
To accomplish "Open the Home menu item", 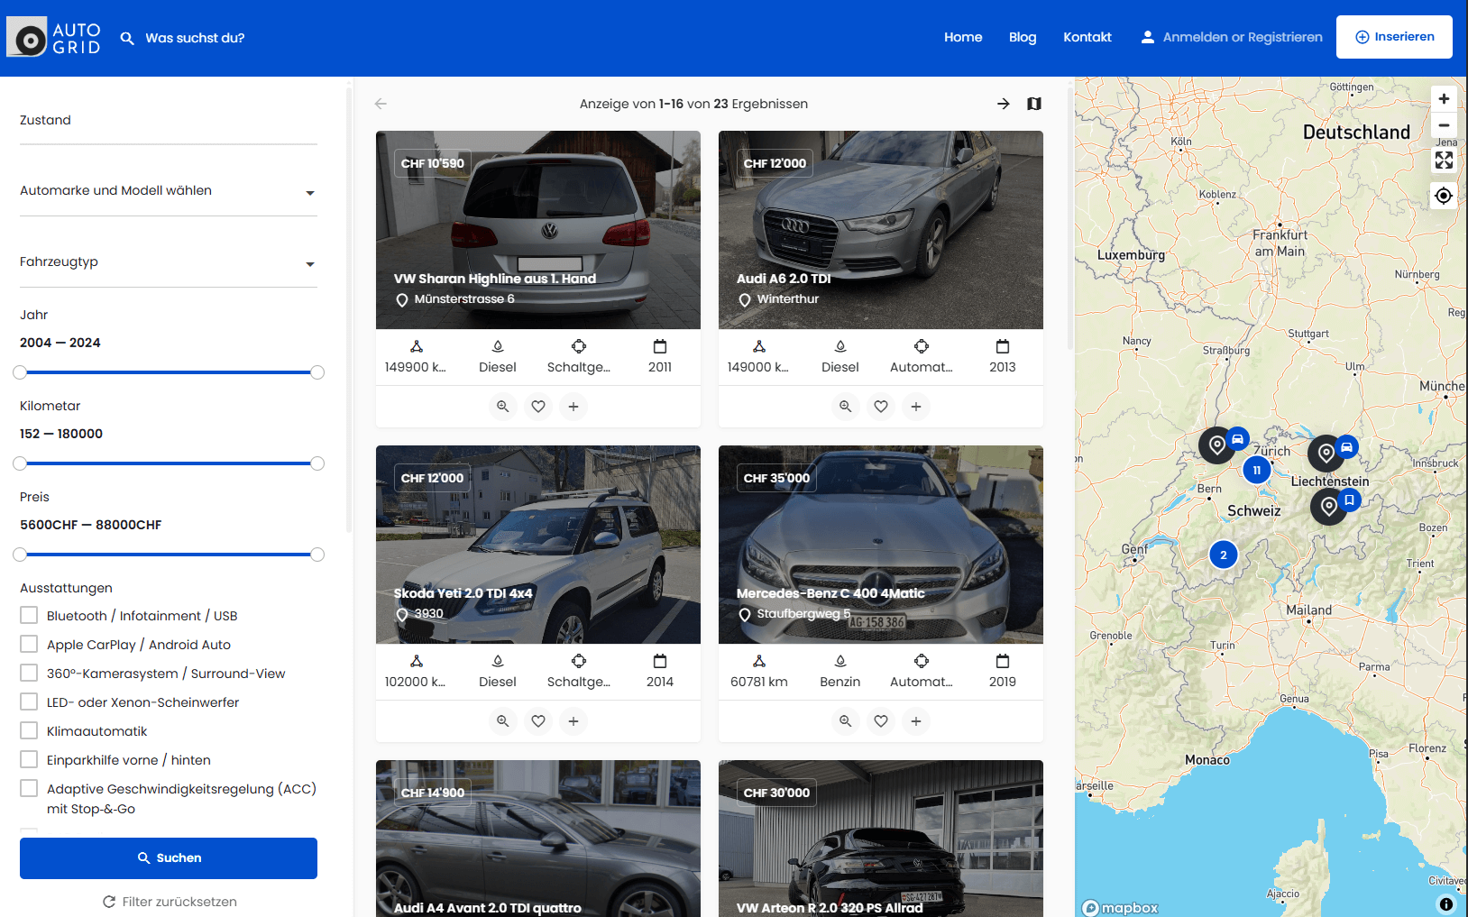I will click(x=963, y=37).
